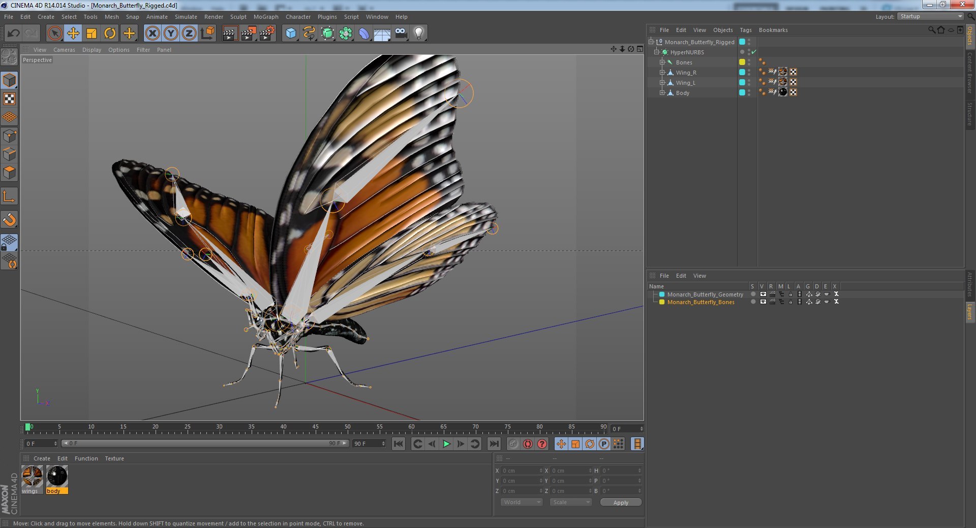The width and height of the screenshot is (976, 528).
Task: Click the Bend deformer icon
Action: tap(364, 34)
